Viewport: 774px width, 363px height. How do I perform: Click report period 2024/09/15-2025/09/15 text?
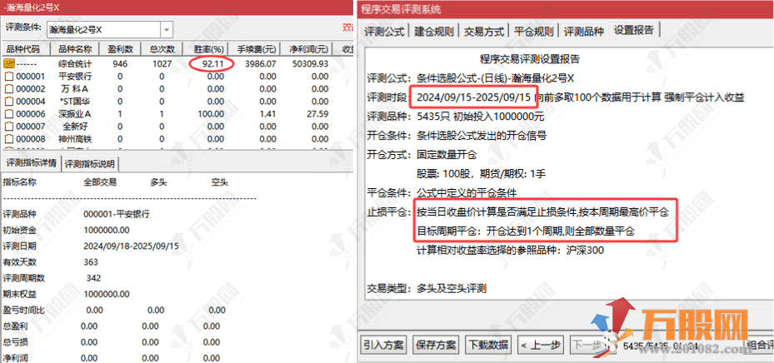pos(474,97)
